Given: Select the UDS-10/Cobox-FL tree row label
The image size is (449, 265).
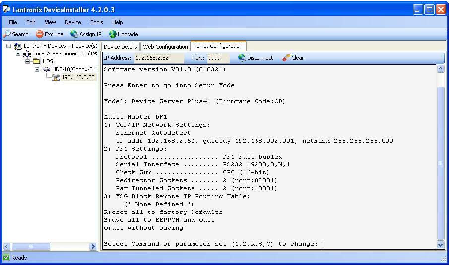Looking at the screenshot, I should pos(74,69).
